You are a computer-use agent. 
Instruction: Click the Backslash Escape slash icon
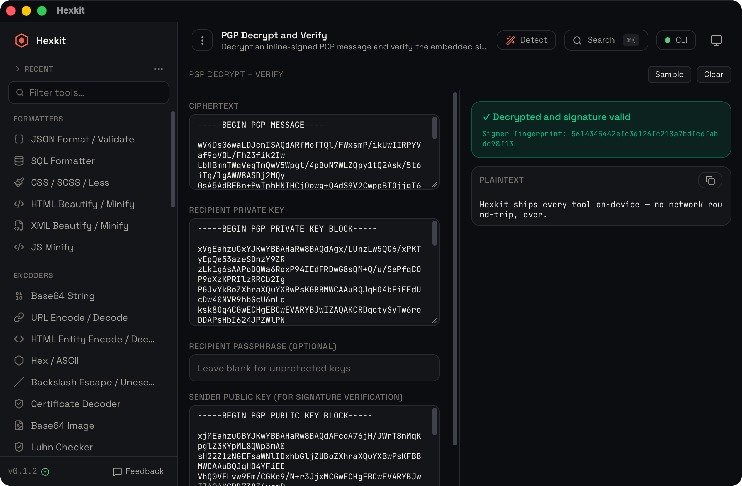(x=19, y=382)
